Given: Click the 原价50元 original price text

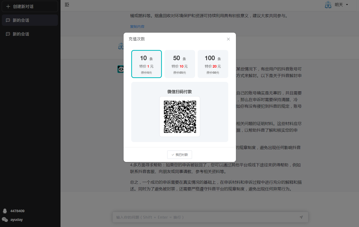Looking at the screenshot, I should pyautogui.click(x=213, y=73).
